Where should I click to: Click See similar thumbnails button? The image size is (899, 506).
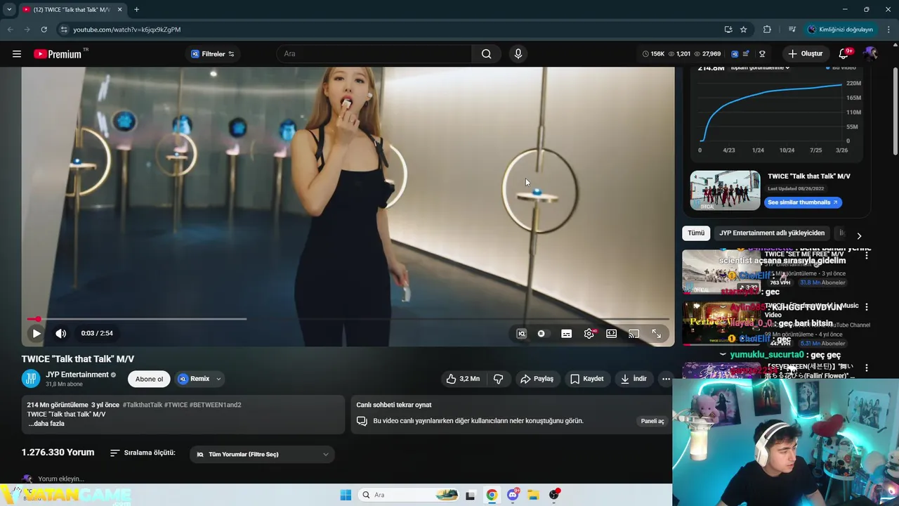click(x=803, y=202)
